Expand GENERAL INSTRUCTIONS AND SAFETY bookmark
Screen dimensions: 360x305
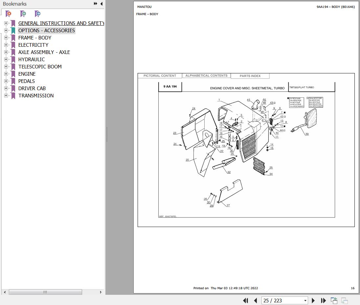(6, 23)
